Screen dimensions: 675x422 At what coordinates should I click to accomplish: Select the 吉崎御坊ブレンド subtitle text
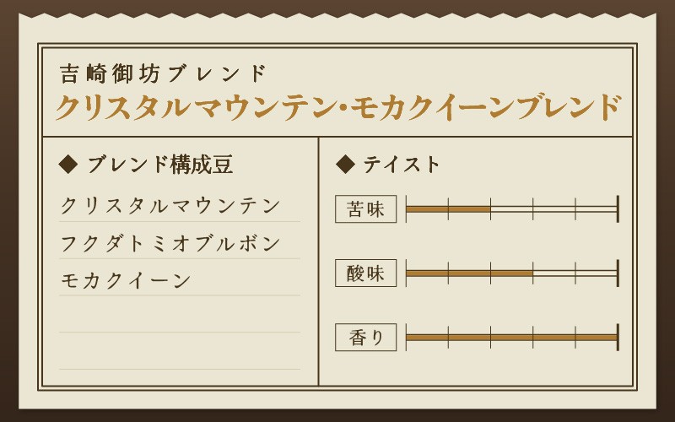click(164, 73)
